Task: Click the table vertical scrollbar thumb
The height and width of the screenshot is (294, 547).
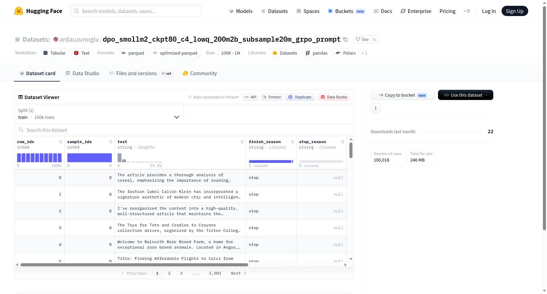Action: (351, 150)
